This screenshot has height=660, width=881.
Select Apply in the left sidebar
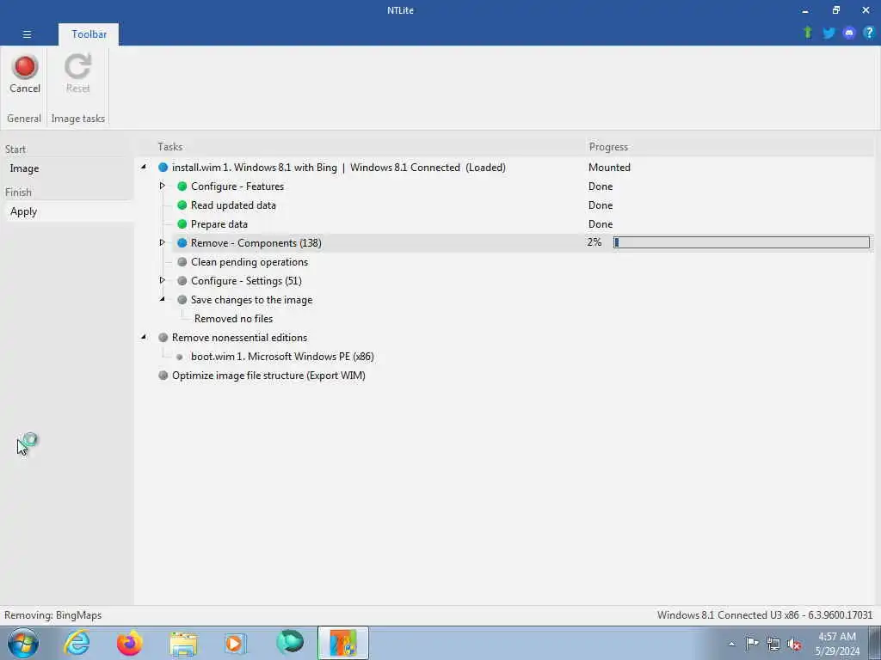point(68,211)
